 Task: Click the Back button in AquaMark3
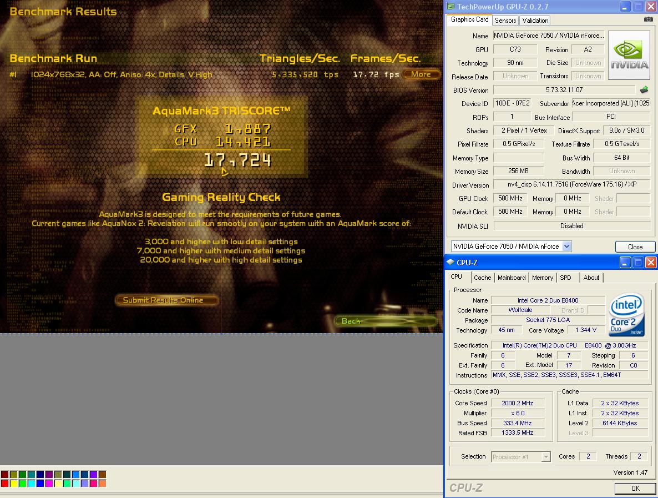[x=386, y=321]
